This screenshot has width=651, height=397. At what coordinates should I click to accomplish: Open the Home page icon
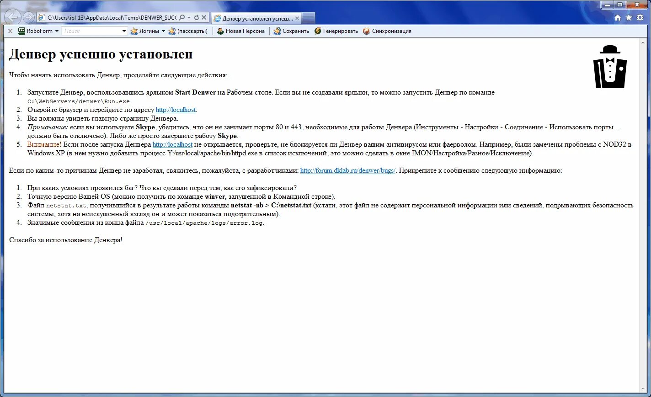618,17
